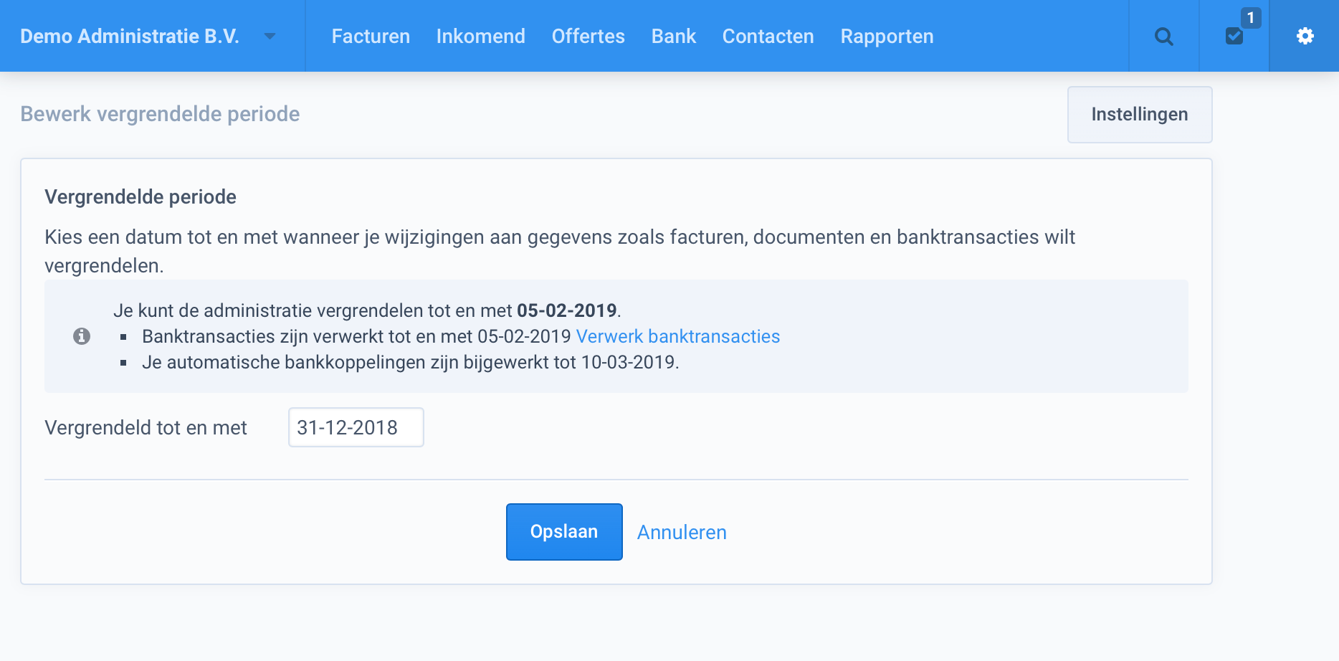Screen dimensions: 1339x661
Task: Open the to-do checklist icon
Action: (1234, 36)
